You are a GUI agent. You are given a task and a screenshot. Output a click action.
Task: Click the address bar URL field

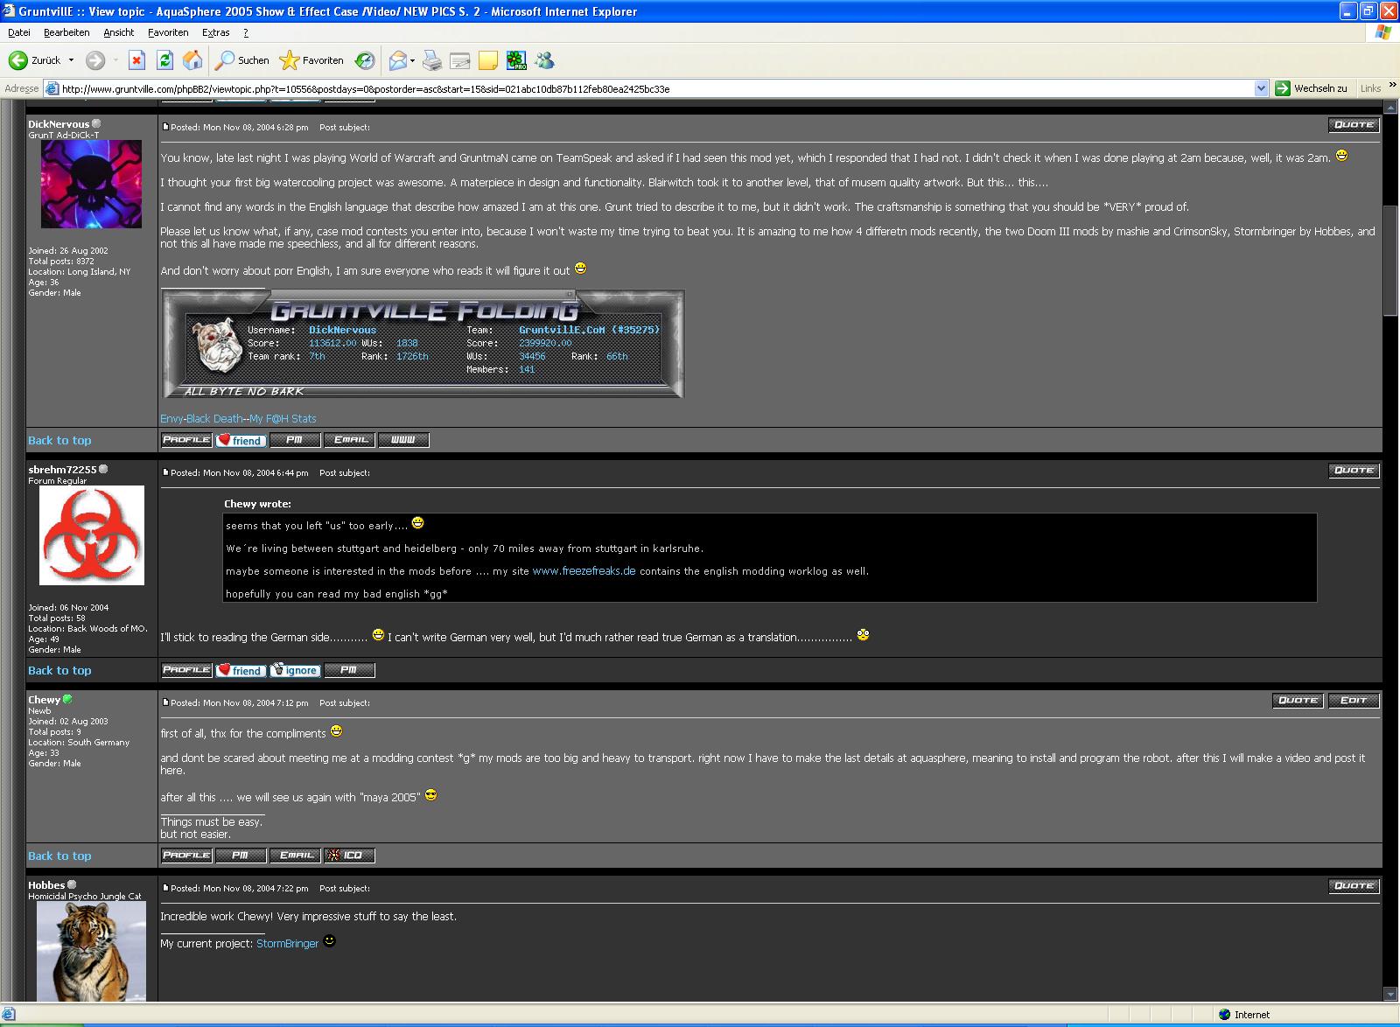tap(647, 88)
